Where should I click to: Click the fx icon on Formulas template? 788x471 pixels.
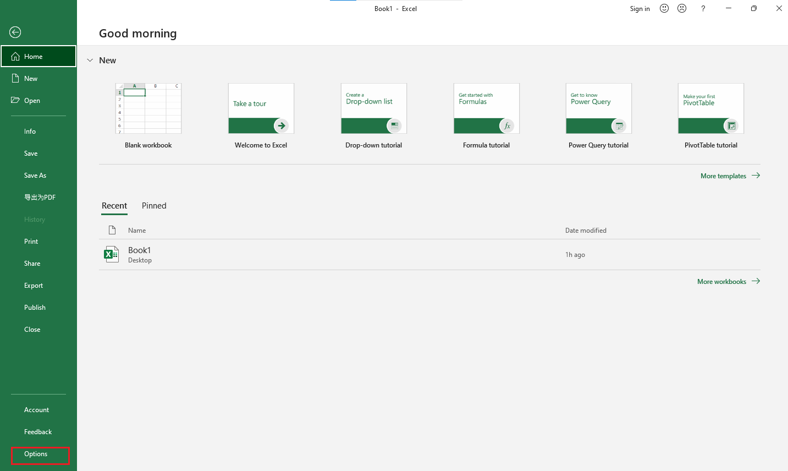click(507, 125)
